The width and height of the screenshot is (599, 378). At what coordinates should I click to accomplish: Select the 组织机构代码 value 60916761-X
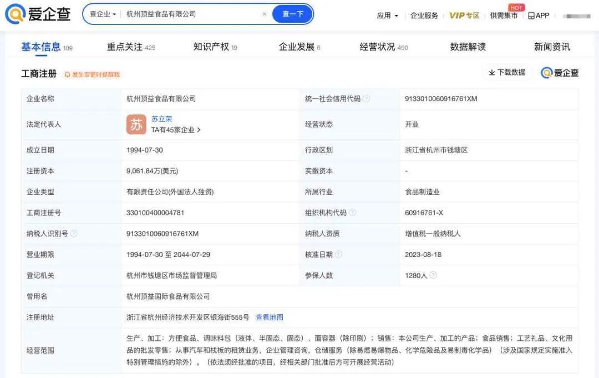coord(424,213)
